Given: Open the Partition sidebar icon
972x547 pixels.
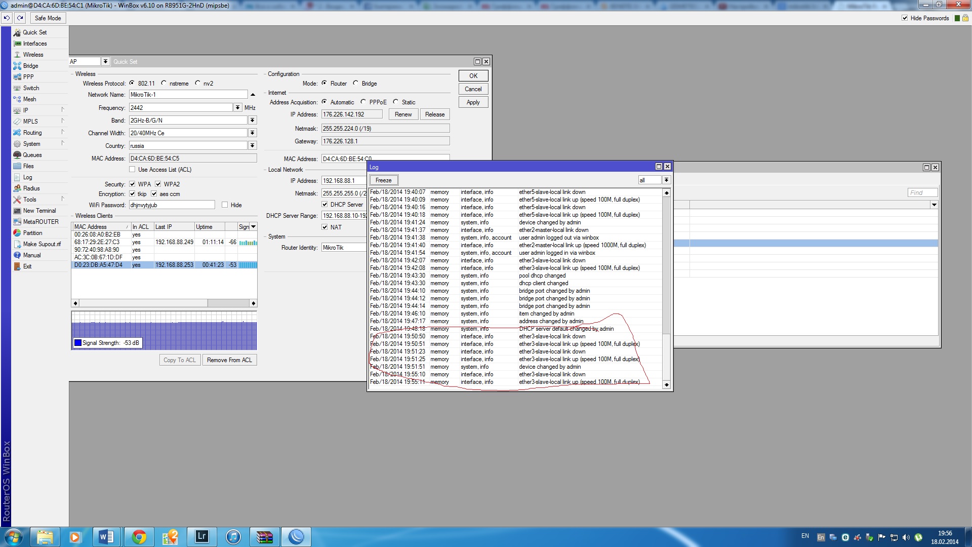Looking at the screenshot, I should click(17, 233).
